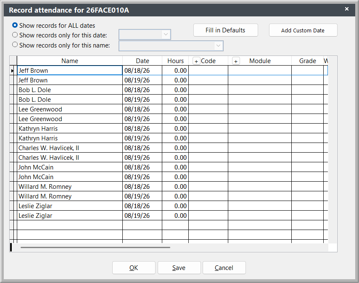This screenshot has height=283, width=359.
Task: Select Willard M. Romney name cell for 08/19/26
Action: [x=70, y=196]
